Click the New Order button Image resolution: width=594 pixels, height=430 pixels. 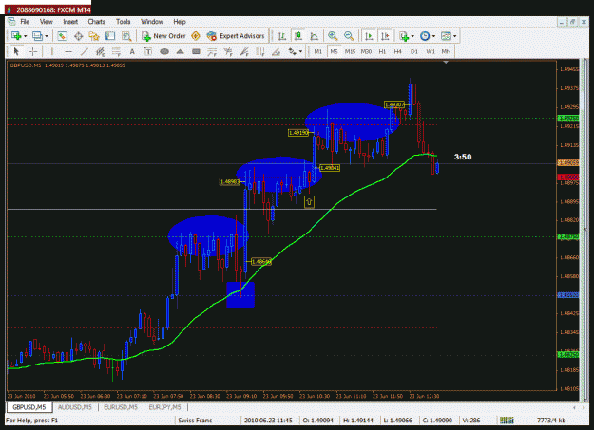click(x=163, y=36)
